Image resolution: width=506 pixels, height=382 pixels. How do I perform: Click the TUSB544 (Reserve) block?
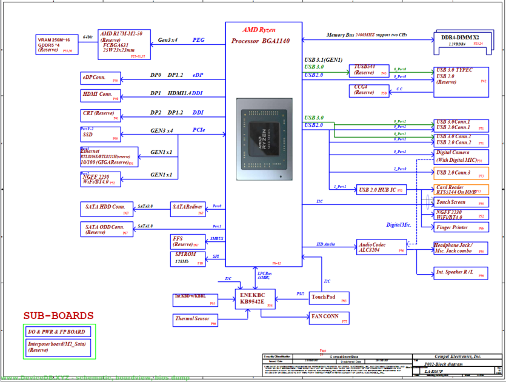[x=369, y=71]
